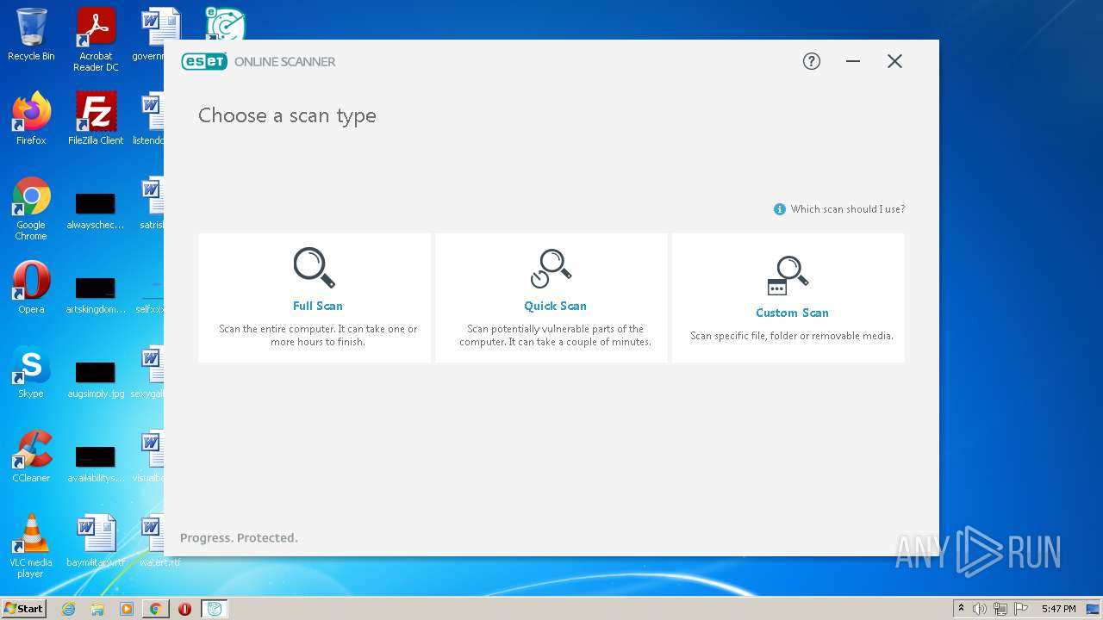Screen dimensions: 1103x620
Task: Click the info icon beside Which scan
Action: 780,209
